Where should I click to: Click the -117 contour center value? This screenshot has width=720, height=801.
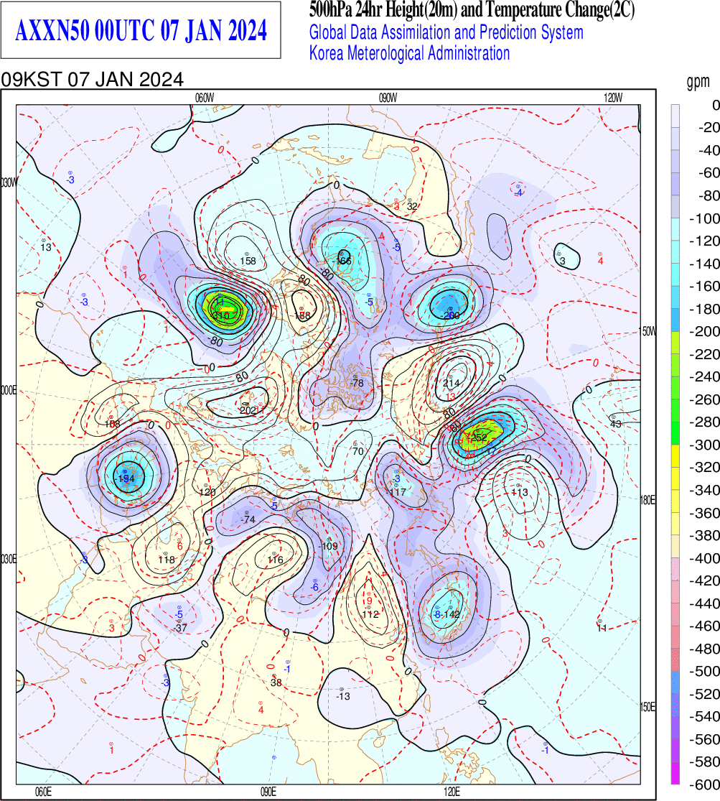click(397, 492)
